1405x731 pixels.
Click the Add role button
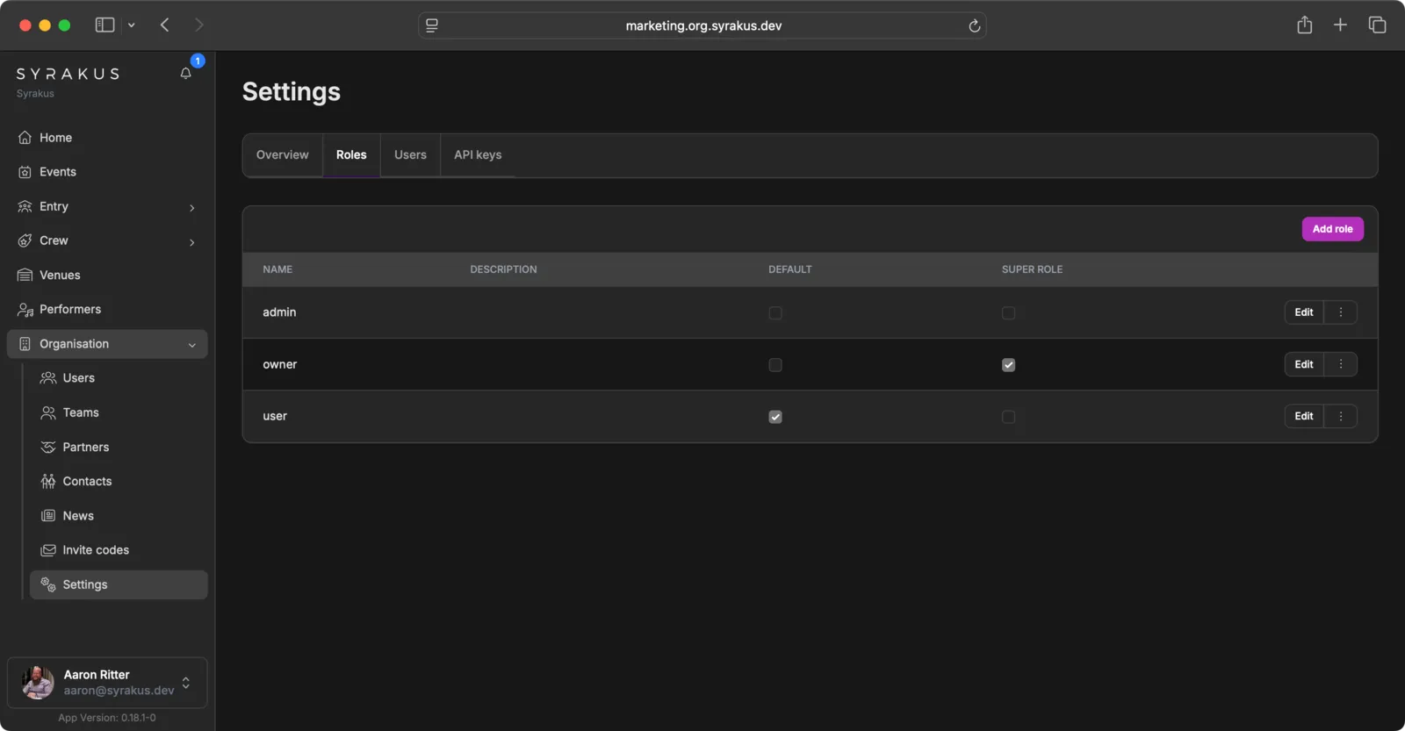1331,229
